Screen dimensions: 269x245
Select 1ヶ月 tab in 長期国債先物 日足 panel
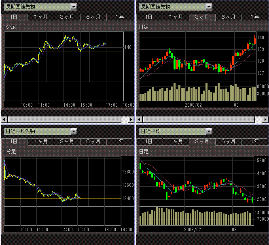176,17
